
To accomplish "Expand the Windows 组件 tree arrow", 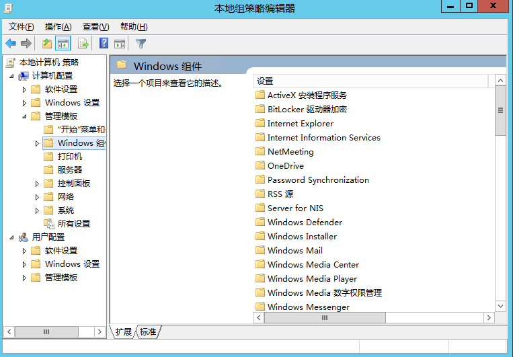I will point(37,143).
